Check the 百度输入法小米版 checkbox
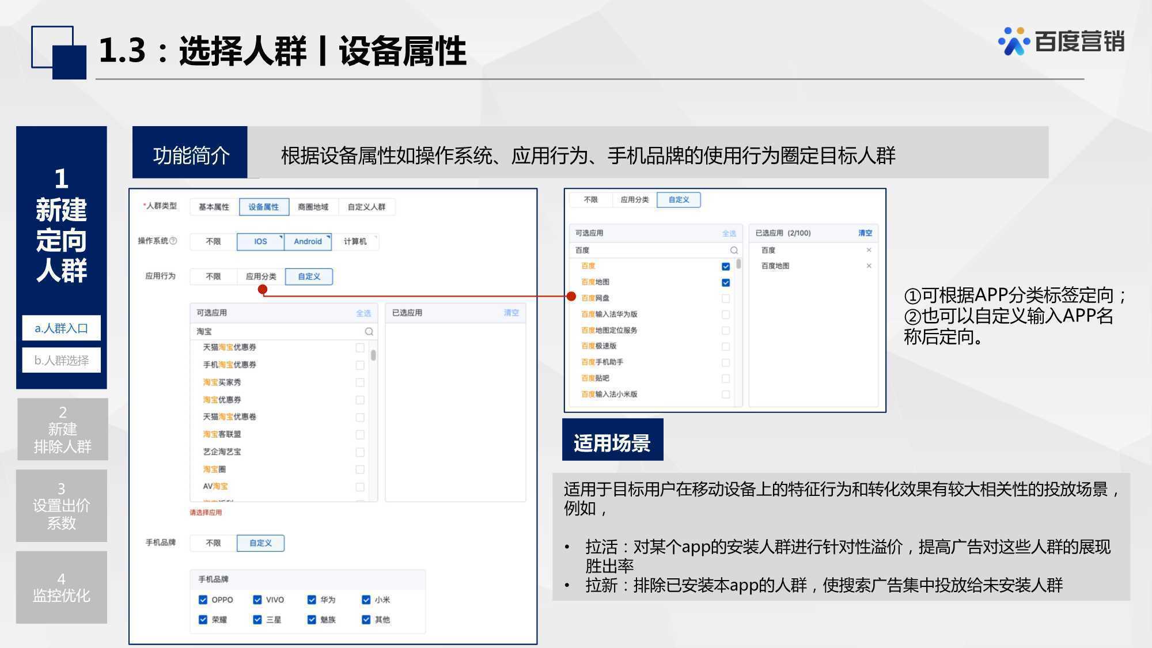 tap(726, 395)
